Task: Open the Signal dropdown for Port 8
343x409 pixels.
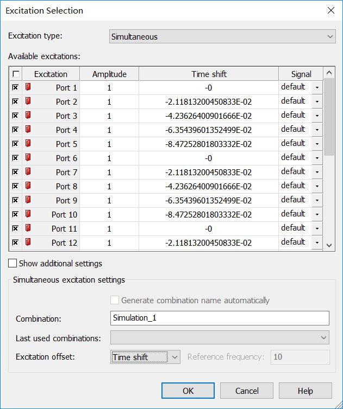Action: [x=317, y=186]
